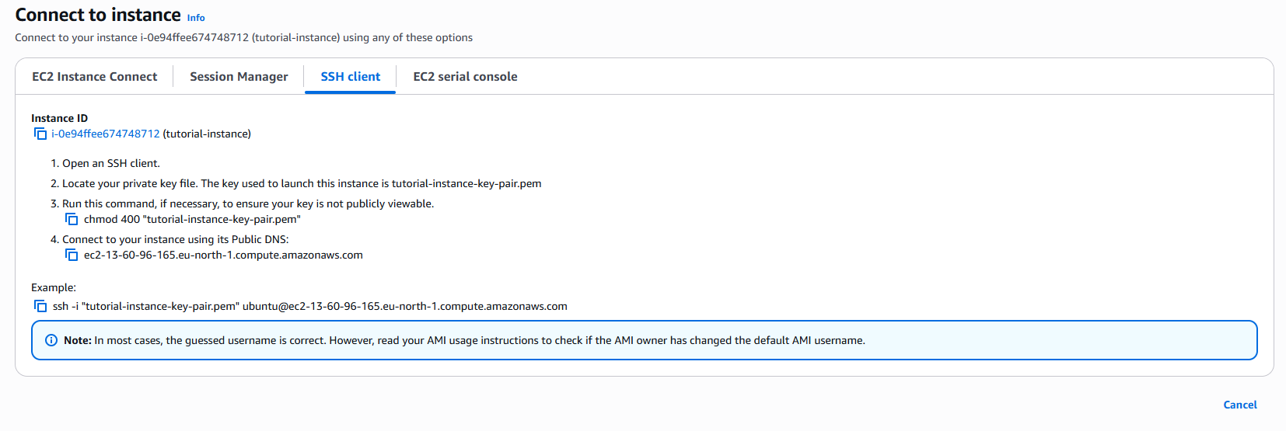The width and height of the screenshot is (1286, 431).
Task: Click the ec2-13-60-96-165 Public DNS hostname text
Action: pos(223,255)
